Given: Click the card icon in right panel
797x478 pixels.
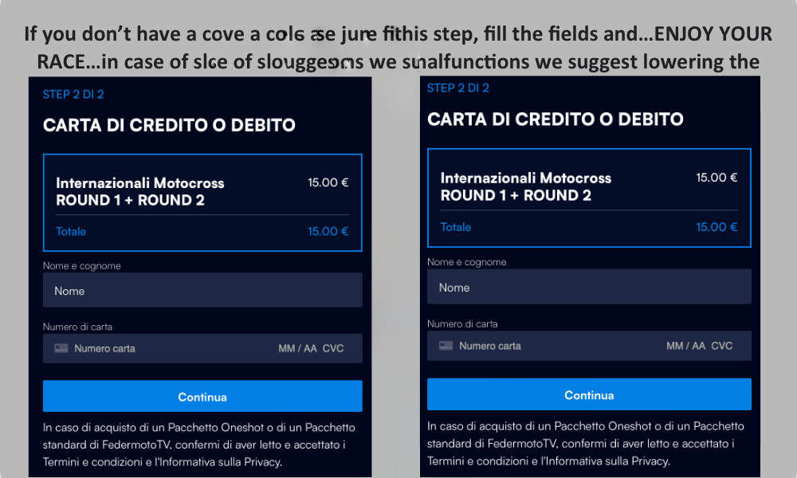Looking at the screenshot, I should [446, 346].
